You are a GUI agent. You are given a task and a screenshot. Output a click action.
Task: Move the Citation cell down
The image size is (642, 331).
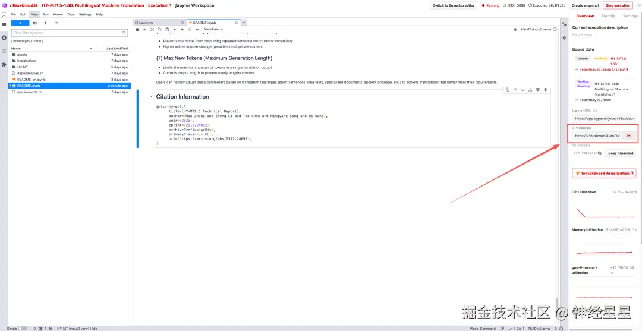coord(523,90)
